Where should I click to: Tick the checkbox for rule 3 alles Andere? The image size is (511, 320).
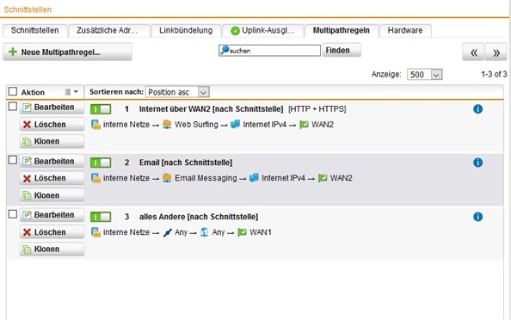(x=13, y=214)
